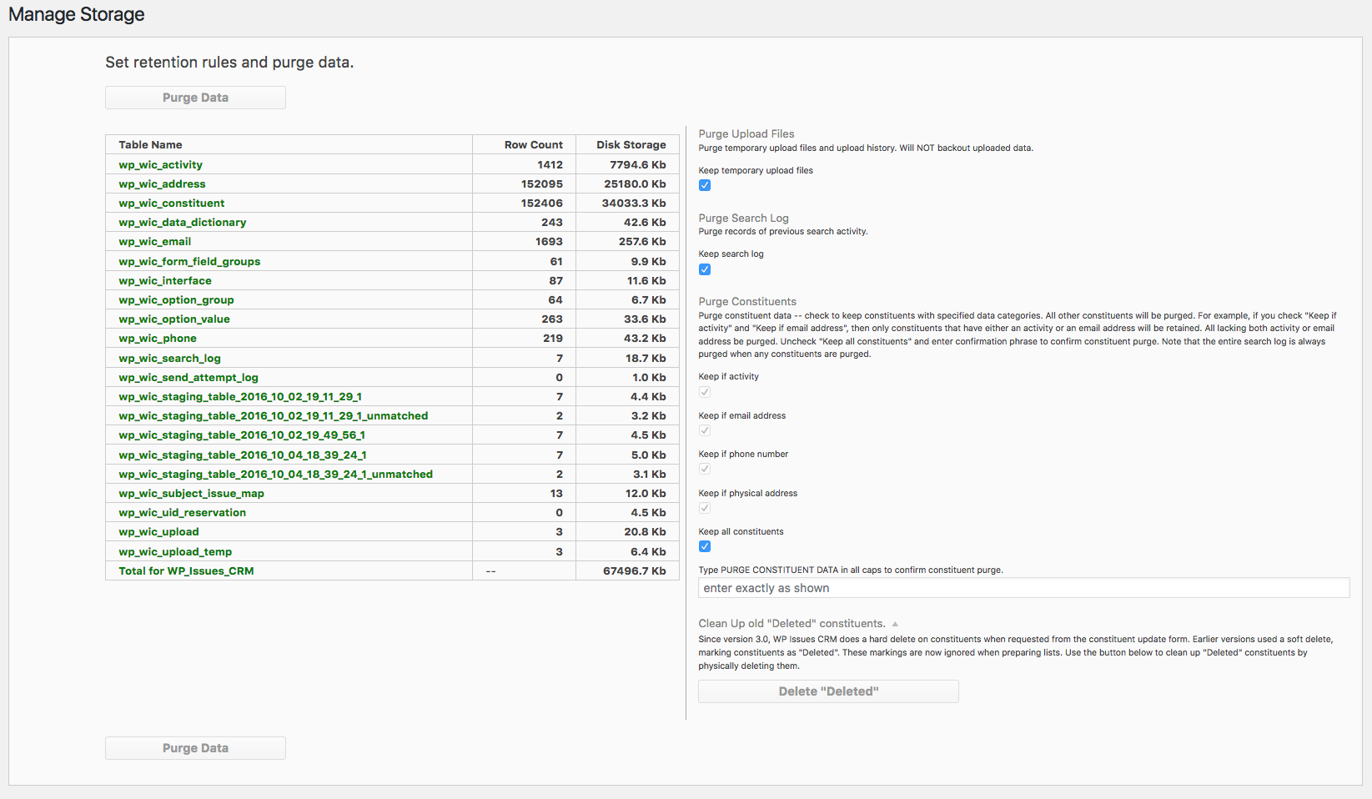Click the Set retention rules and purge data heading
This screenshot has width=1372, height=799.
point(229,63)
